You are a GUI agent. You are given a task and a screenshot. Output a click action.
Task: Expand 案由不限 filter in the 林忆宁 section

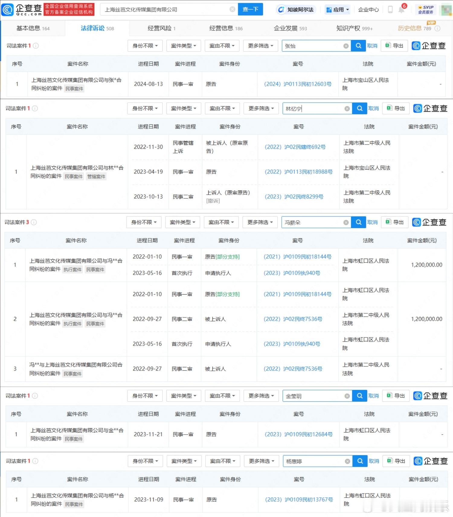[x=222, y=108]
